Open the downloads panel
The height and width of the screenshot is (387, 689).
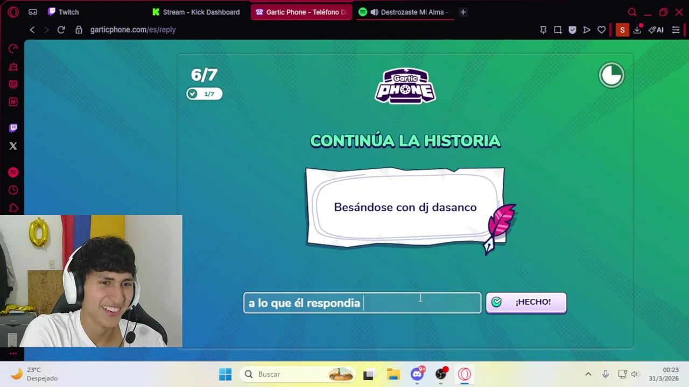pos(637,30)
